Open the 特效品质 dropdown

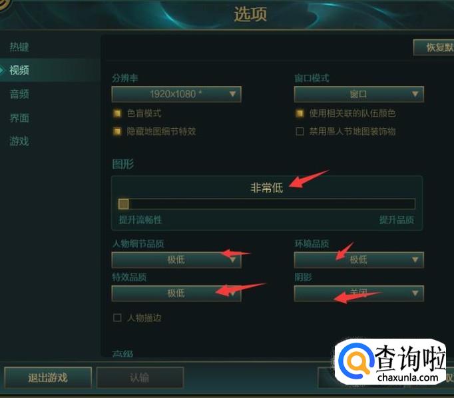[x=176, y=293]
